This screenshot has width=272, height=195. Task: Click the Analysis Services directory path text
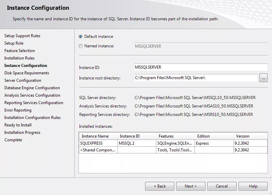click(194, 106)
